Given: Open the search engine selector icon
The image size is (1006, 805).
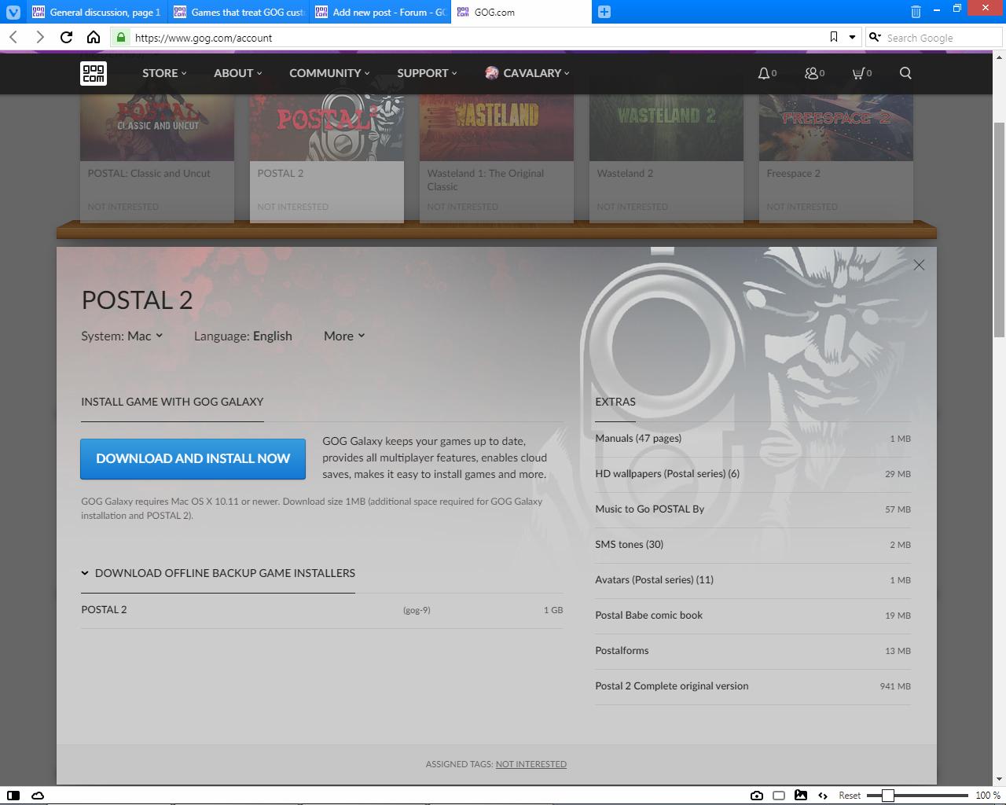Looking at the screenshot, I should coord(874,37).
